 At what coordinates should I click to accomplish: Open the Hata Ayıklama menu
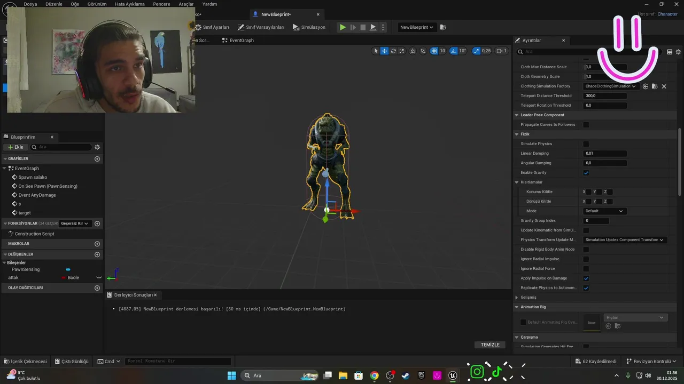[130, 4]
